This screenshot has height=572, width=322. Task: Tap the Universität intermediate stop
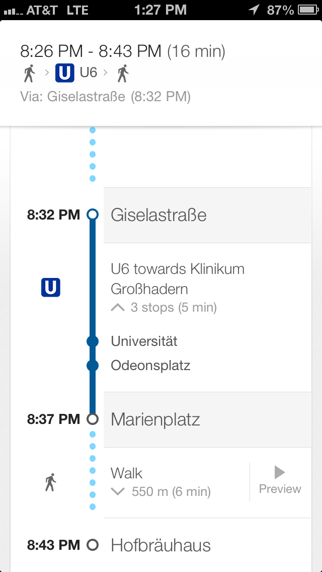point(144,341)
